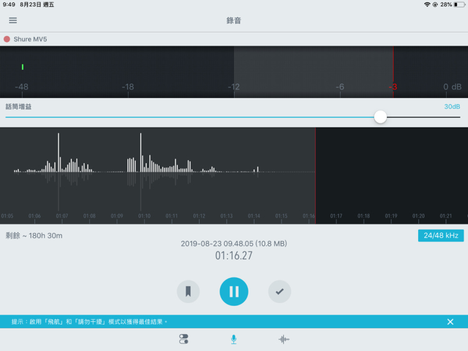Click the 01:10 mark on the waveform timeline

pos(144,216)
